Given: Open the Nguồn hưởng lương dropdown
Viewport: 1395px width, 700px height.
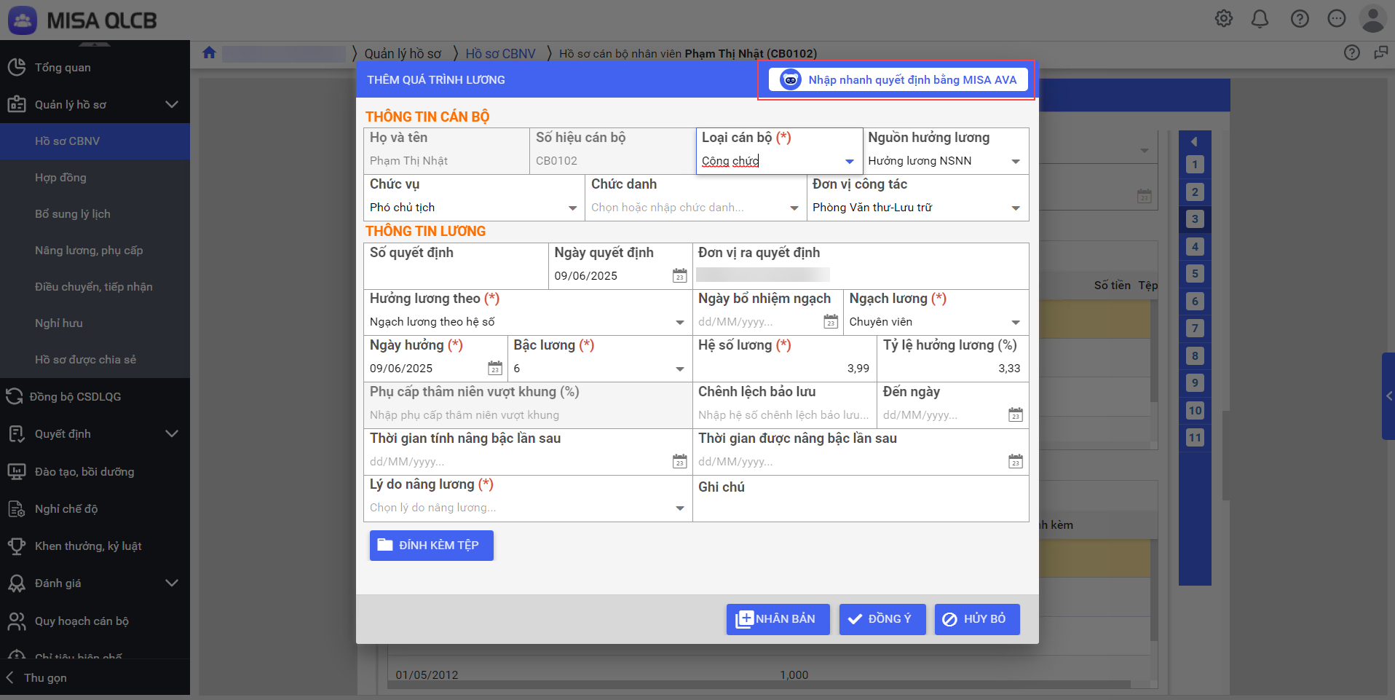Looking at the screenshot, I should coord(1016,162).
